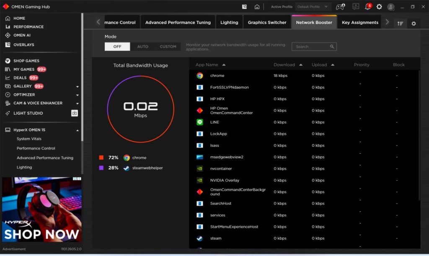This screenshot has height=256, width=429.
Task: Click the msedgewebview2 icon
Action: [200, 157]
